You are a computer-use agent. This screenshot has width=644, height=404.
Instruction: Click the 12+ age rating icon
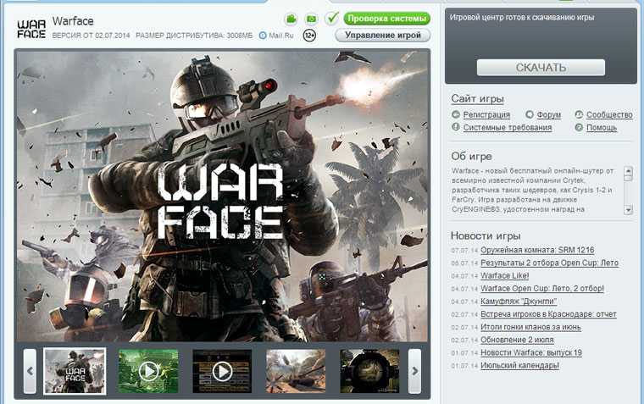tap(309, 36)
